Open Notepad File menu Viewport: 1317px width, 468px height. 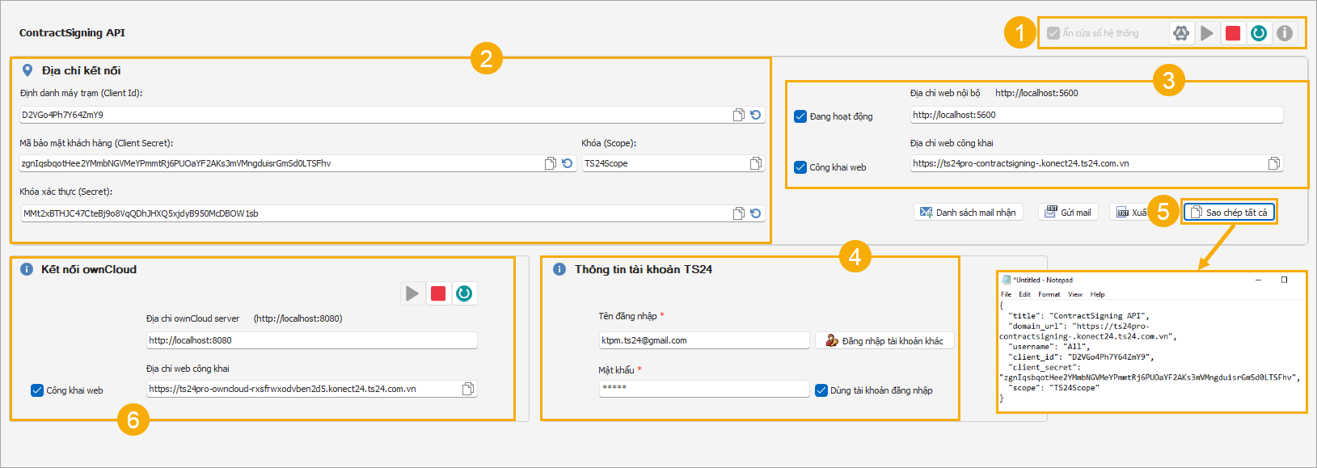(1006, 294)
